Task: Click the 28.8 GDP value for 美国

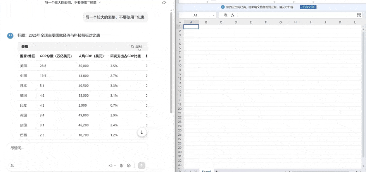Action: pyautogui.click(x=43, y=66)
